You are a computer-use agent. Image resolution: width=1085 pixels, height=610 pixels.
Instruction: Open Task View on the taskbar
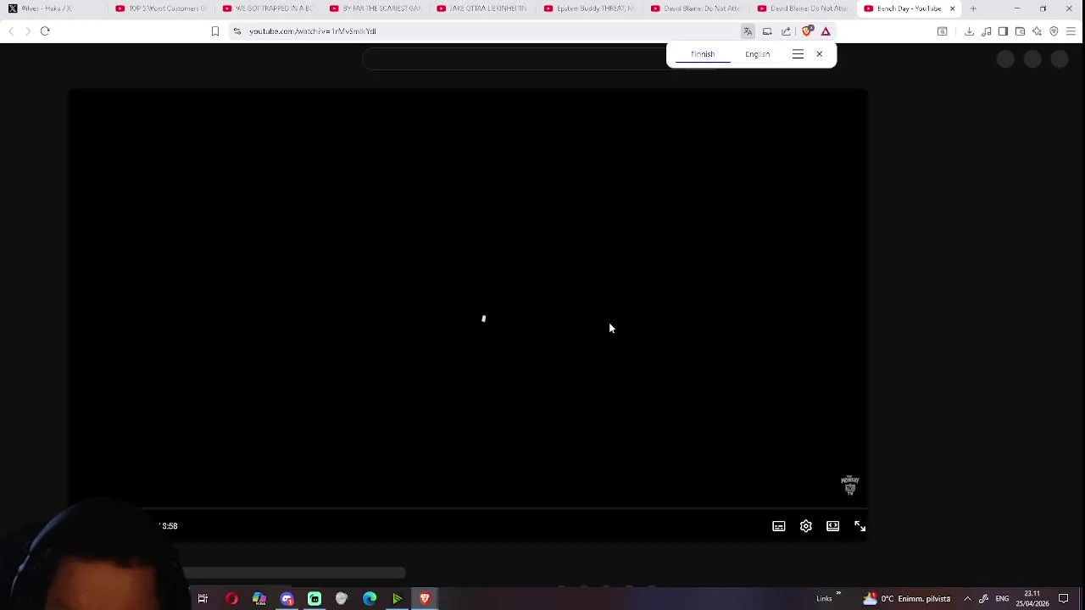203,599
